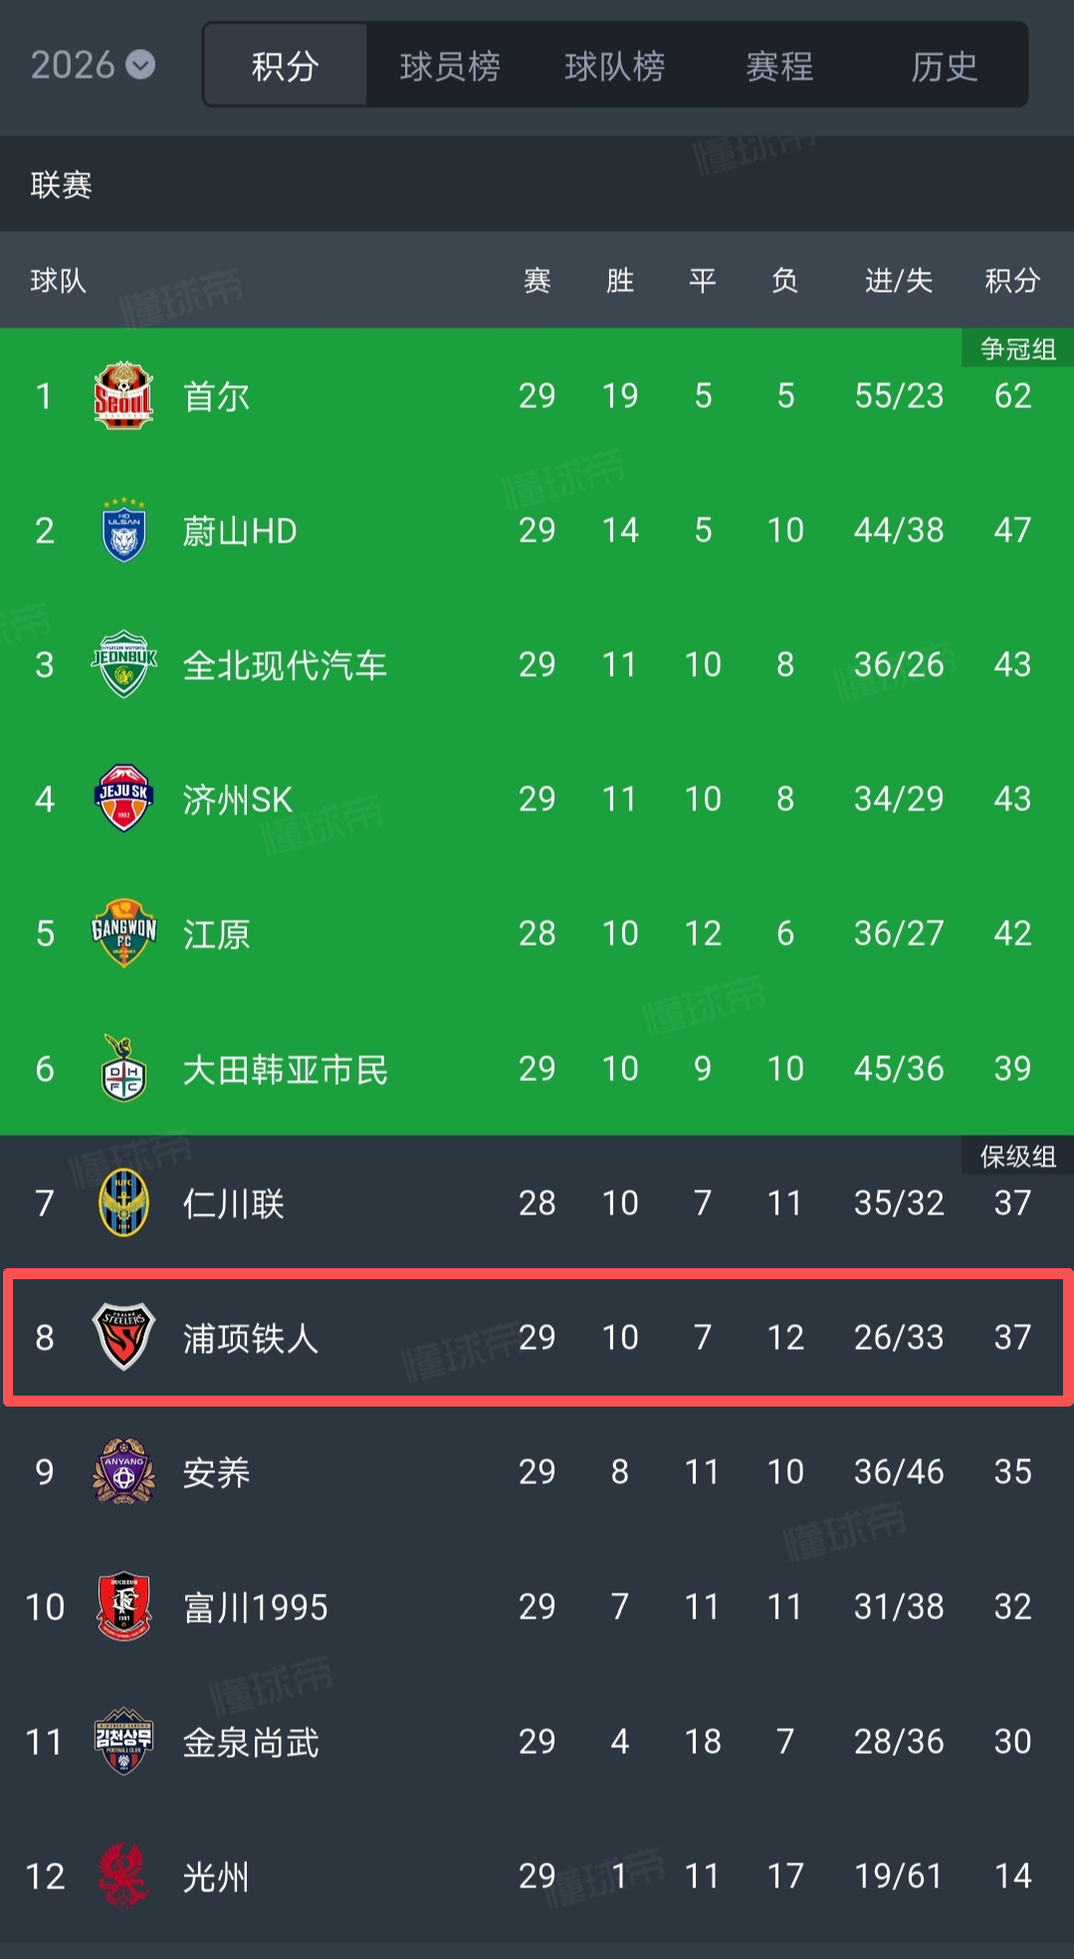The height and width of the screenshot is (1959, 1074).
Task: Tap the Jeonbuk team crest
Action: coord(124,665)
